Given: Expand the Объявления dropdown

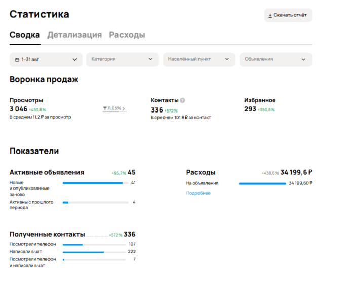Looking at the screenshot, I should tap(275, 60).
